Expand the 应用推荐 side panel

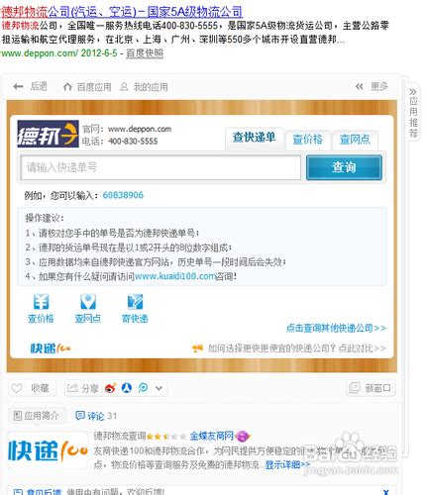pos(413,112)
